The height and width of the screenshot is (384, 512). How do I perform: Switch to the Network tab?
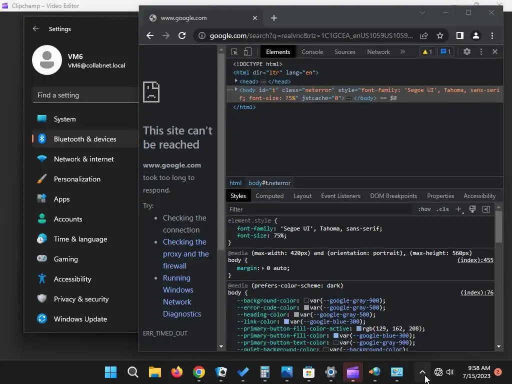(x=378, y=52)
